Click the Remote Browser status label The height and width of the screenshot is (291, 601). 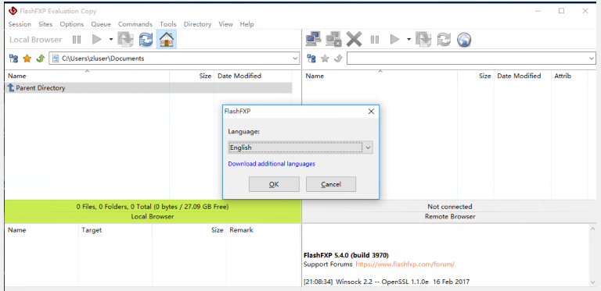450,217
